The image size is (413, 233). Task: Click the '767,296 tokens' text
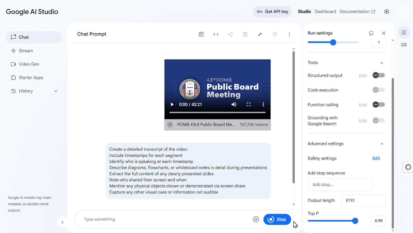(254, 125)
